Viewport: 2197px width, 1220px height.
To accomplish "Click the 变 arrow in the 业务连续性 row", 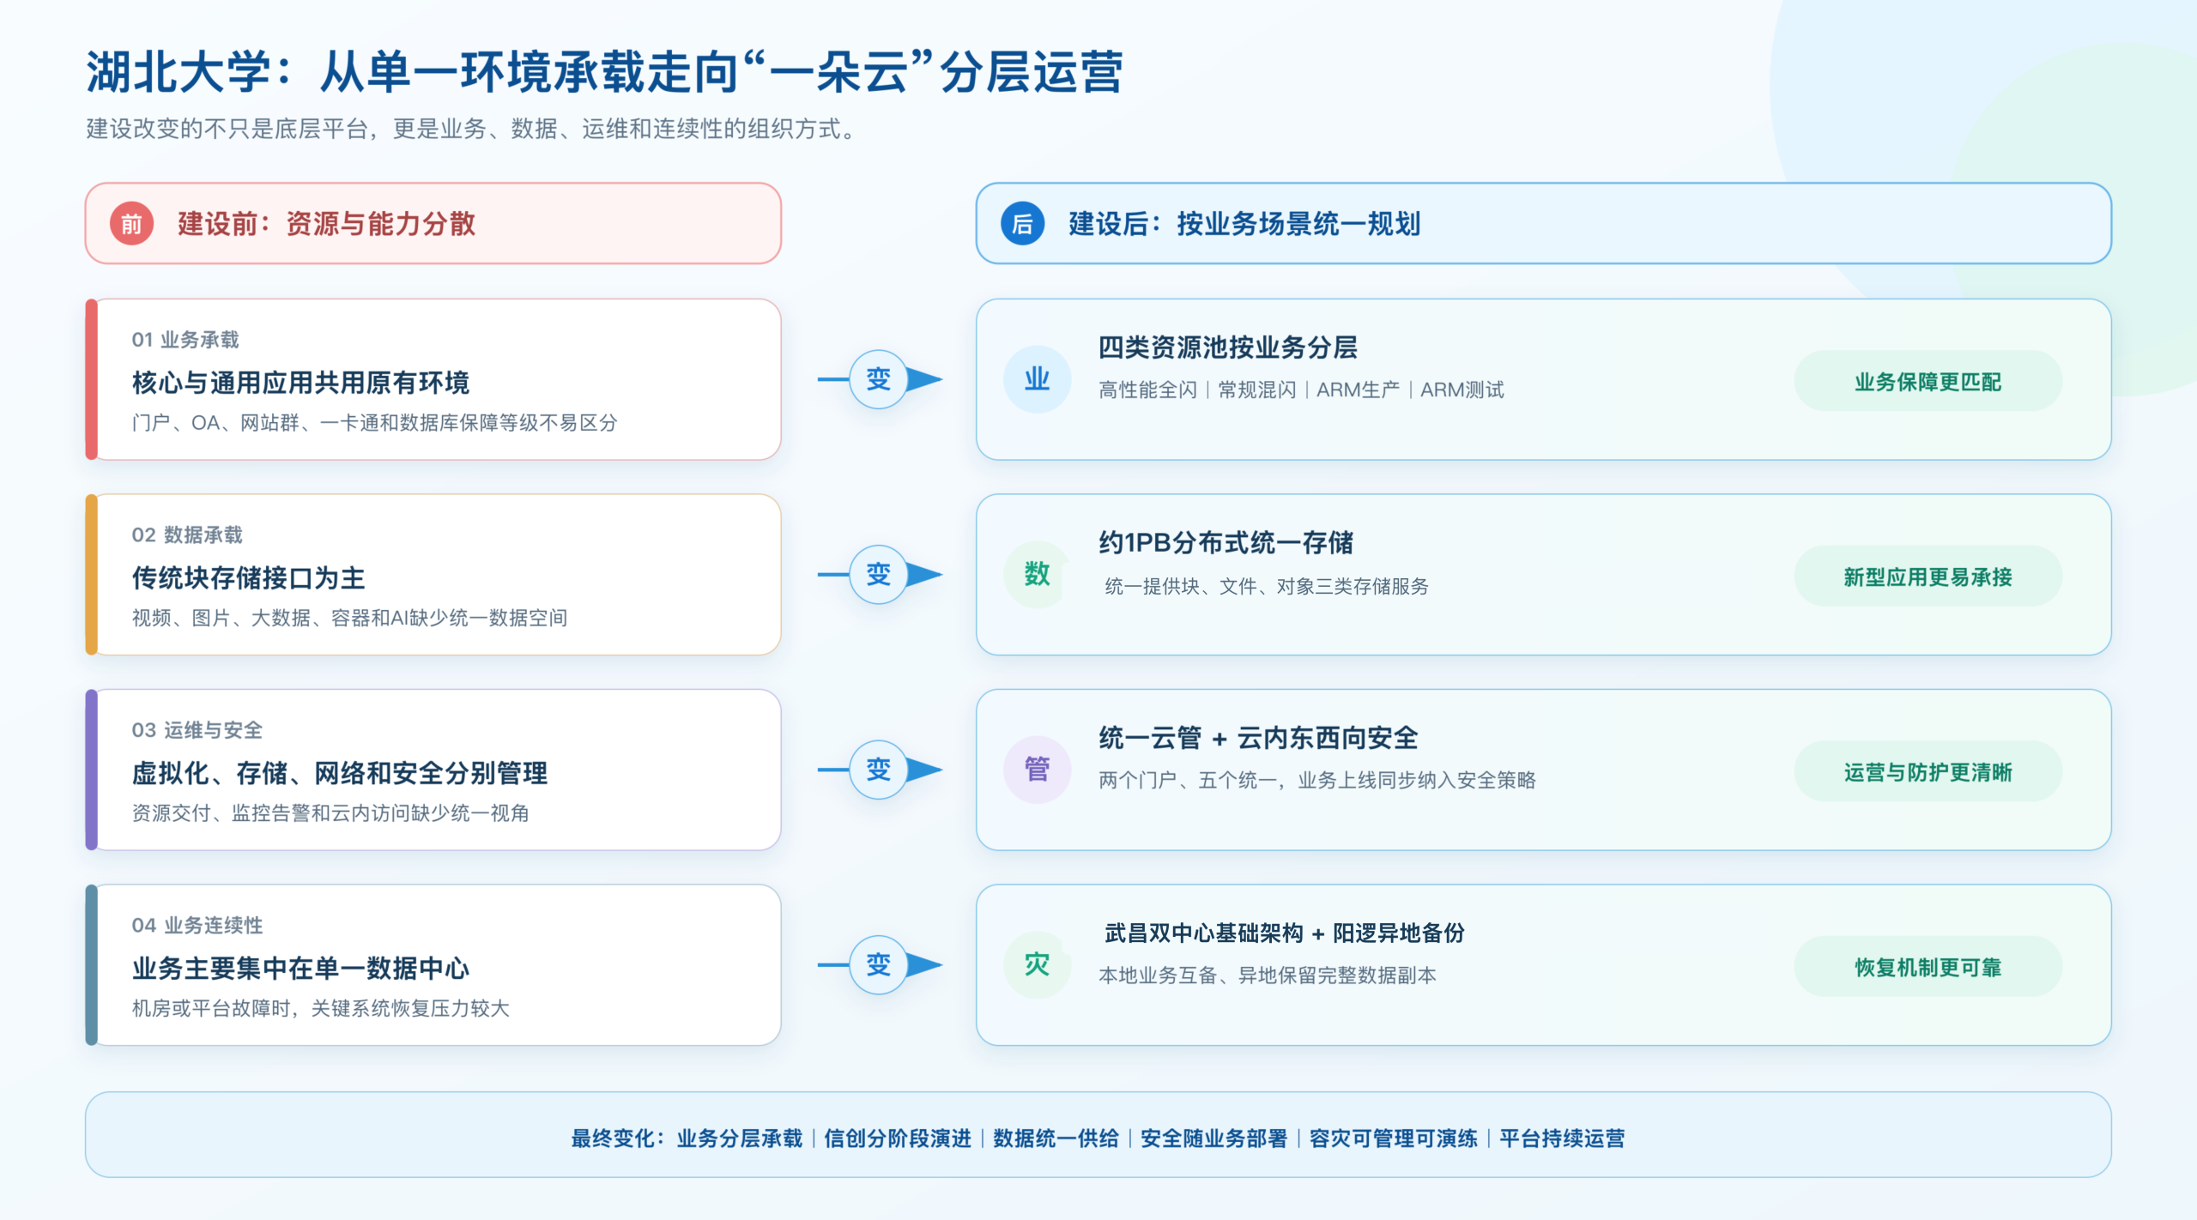I will click(x=880, y=964).
